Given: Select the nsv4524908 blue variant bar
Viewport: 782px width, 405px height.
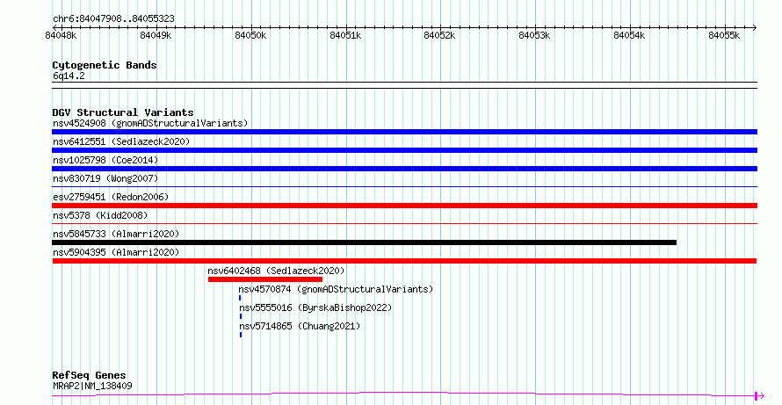Looking at the screenshot, I should click(x=404, y=132).
